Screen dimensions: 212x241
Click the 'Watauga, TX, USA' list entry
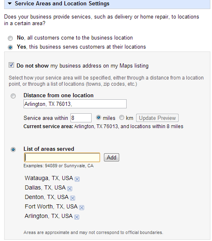coord(49,178)
